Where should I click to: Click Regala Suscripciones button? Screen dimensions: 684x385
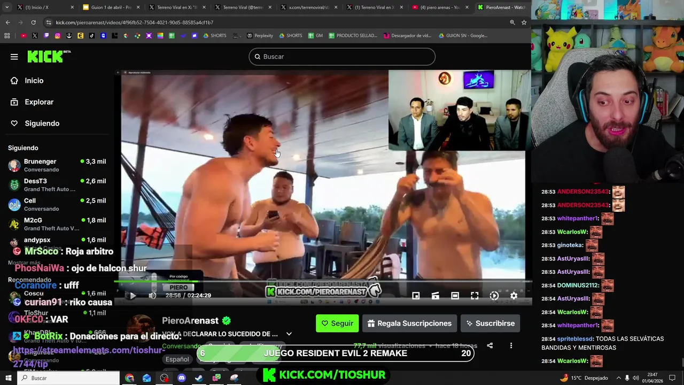pyautogui.click(x=409, y=324)
